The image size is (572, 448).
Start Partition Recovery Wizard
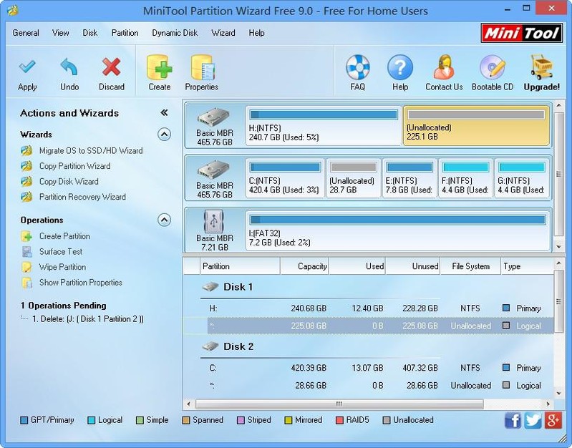point(82,197)
